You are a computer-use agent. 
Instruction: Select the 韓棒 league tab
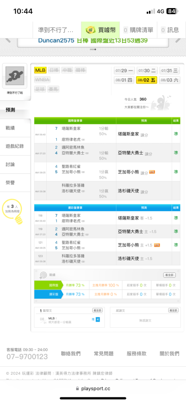(x=81, y=70)
